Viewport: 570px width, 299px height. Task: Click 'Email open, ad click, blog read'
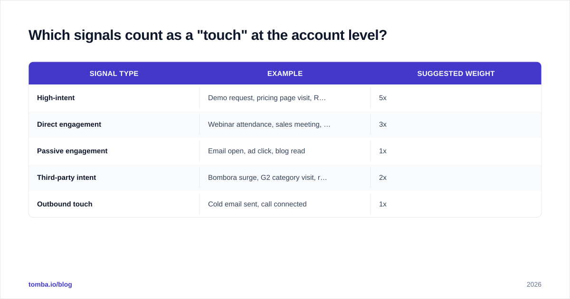pyautogui.click(x=256, y=151)
